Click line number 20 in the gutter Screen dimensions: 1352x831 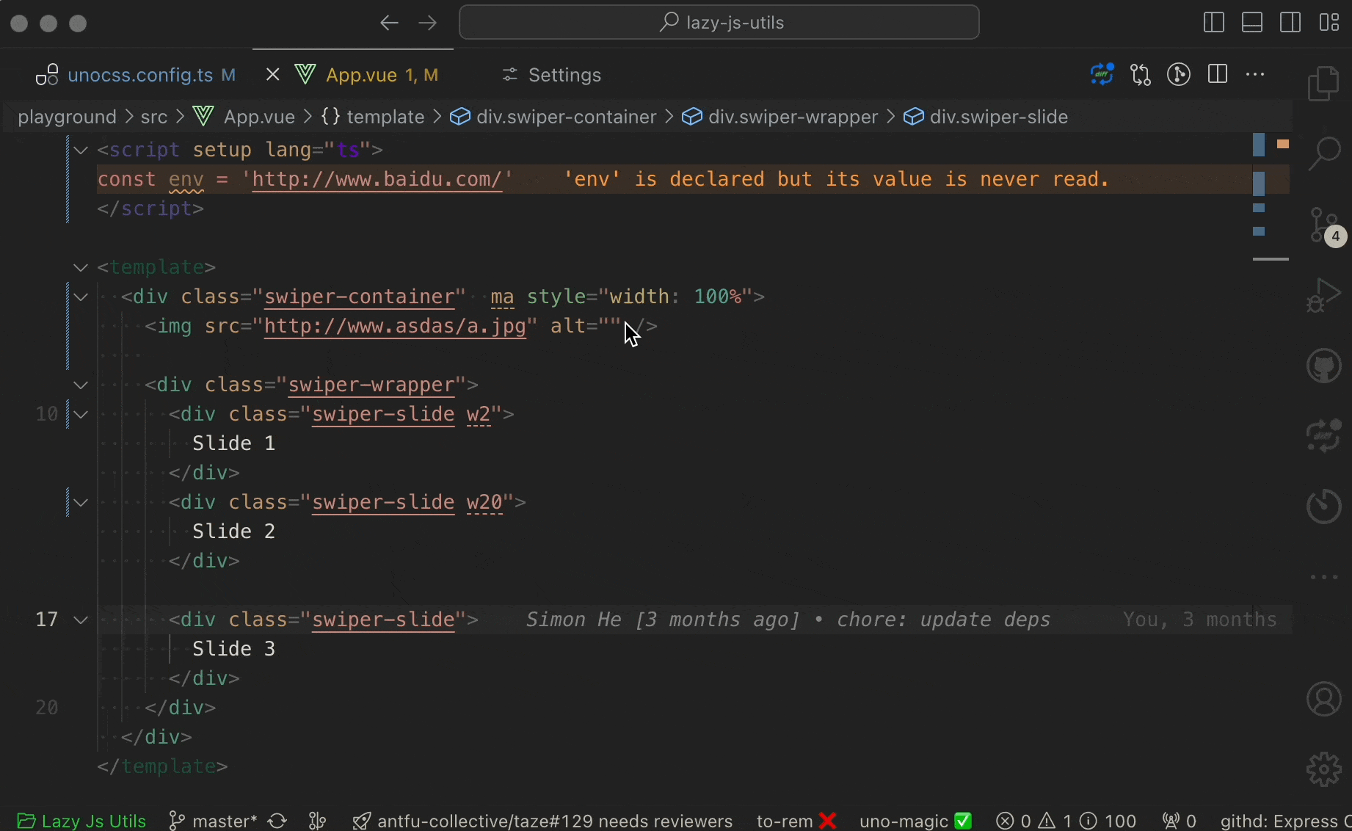(x=47, y=708)
